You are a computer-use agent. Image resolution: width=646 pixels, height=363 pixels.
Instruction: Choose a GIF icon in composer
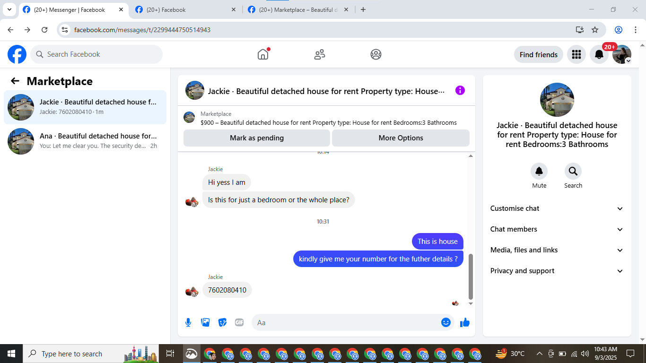point(239,322)
